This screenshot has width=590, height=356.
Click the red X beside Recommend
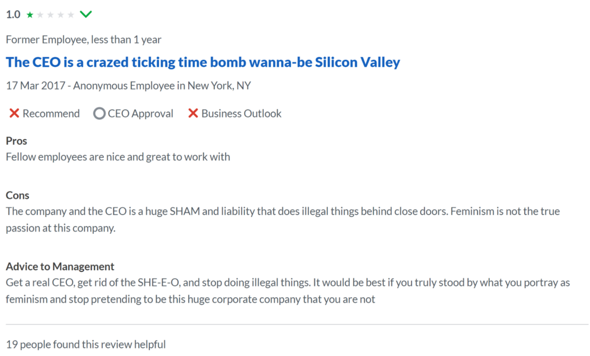coord(14,113)
